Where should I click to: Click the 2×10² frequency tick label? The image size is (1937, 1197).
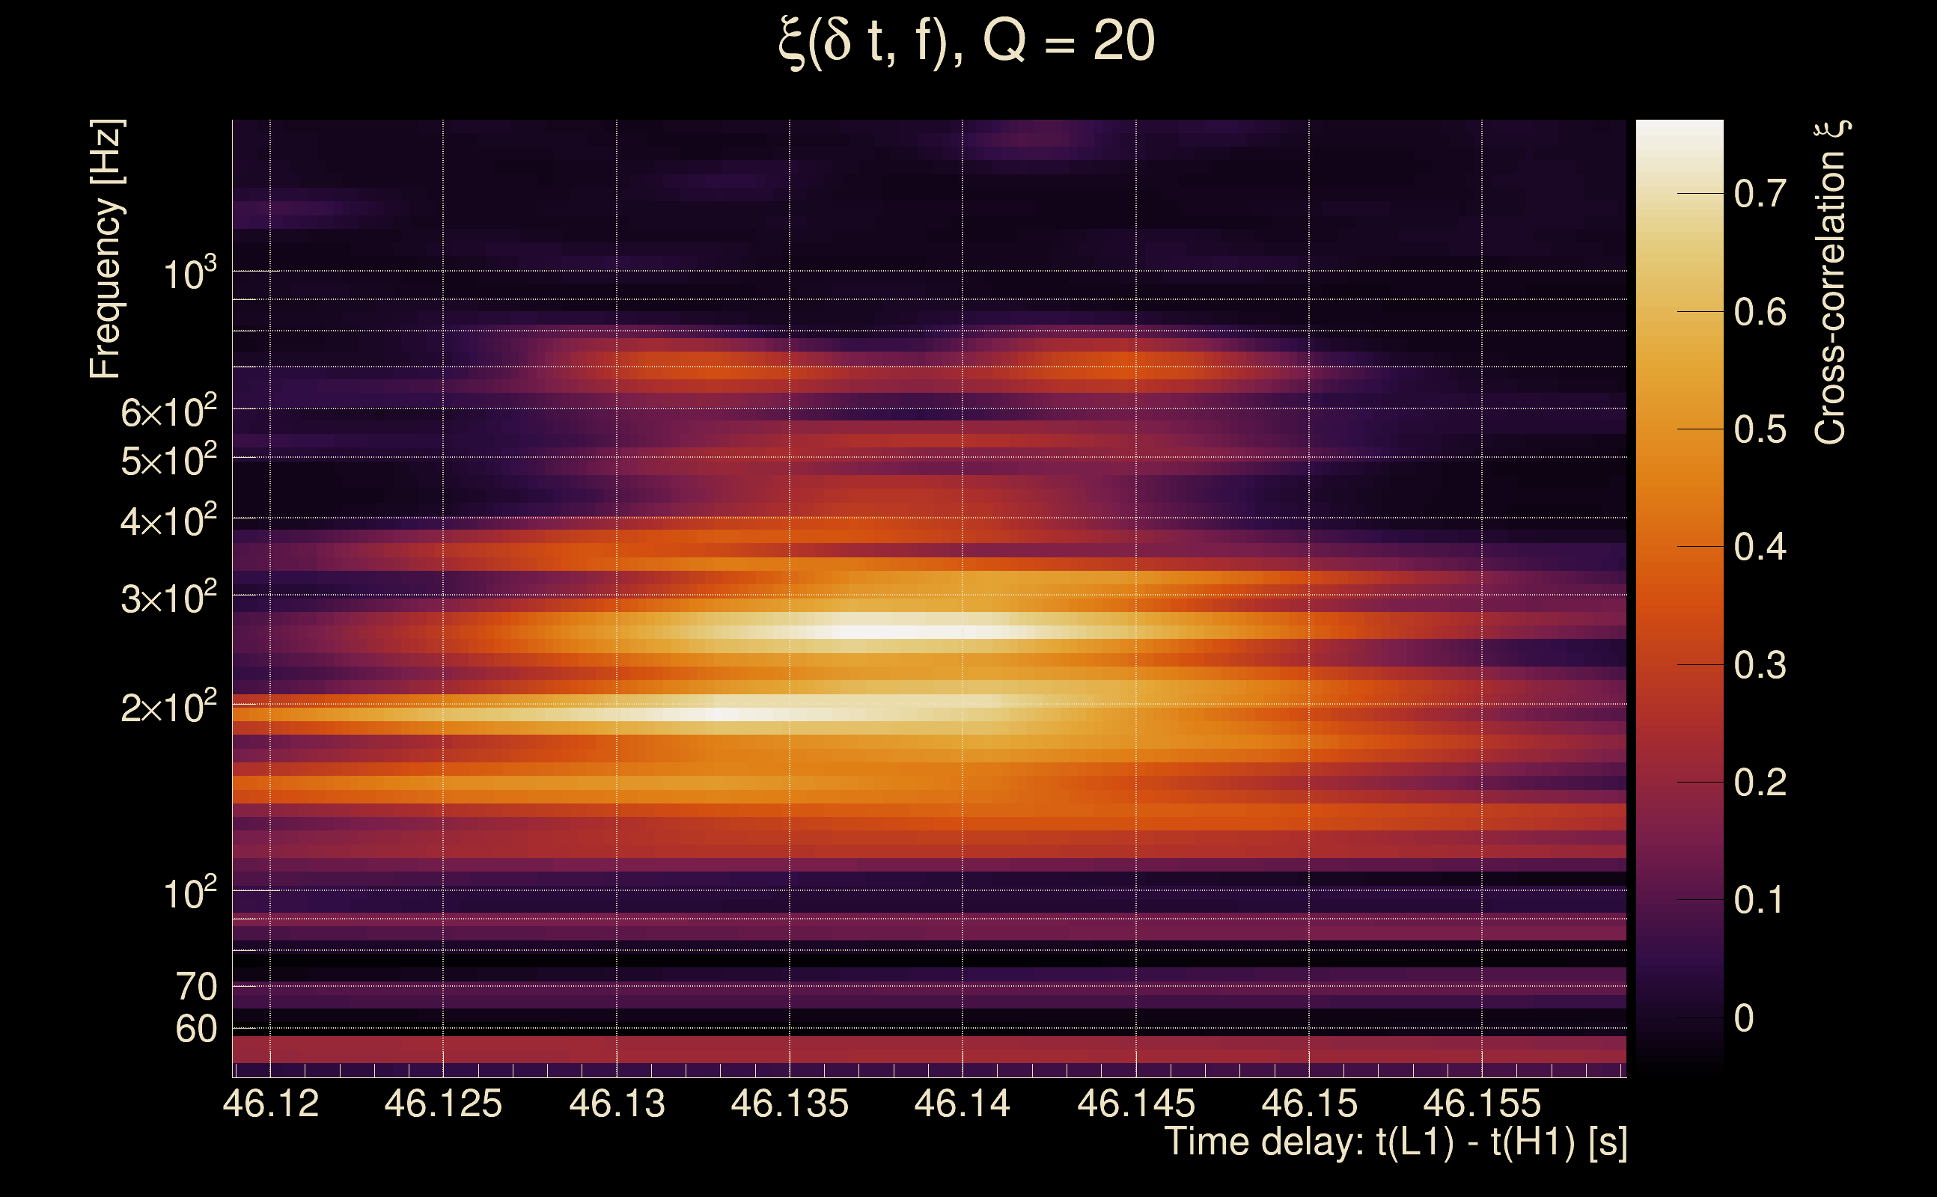tap(168, 706)
